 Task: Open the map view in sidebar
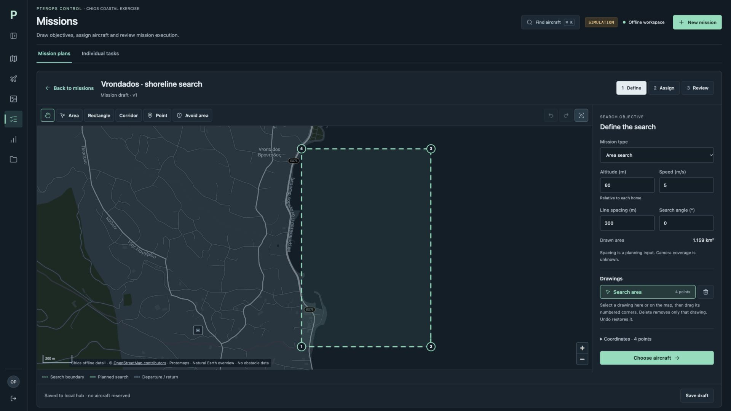(x=13, y=59)
